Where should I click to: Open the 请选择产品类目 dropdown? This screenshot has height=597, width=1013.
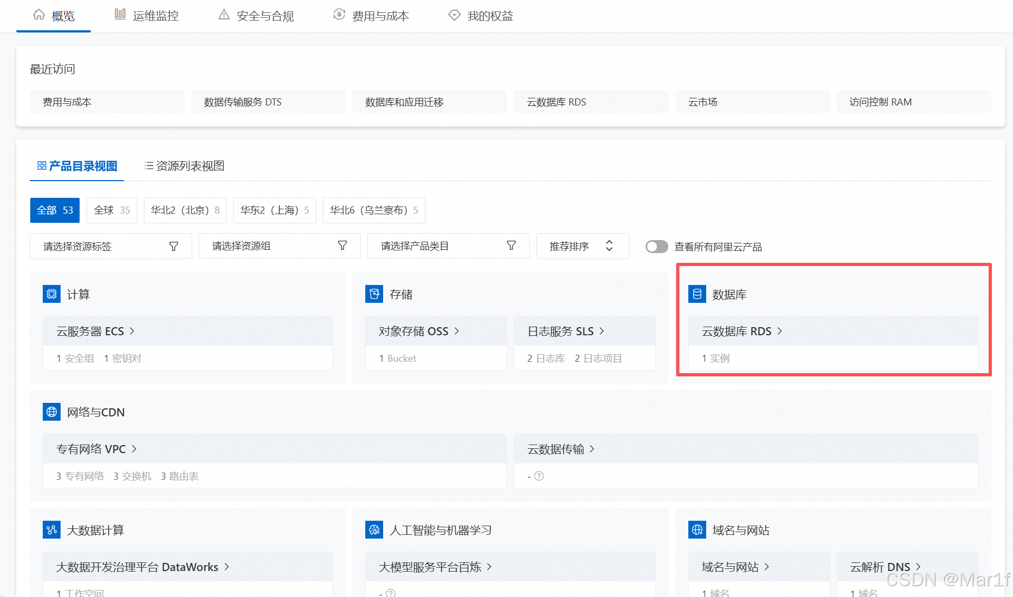[x=449, y=246]
